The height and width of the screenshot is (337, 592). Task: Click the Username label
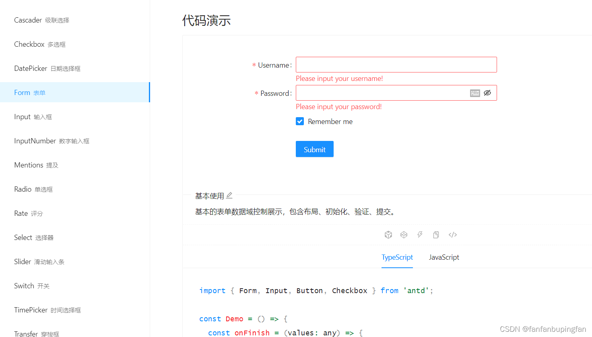273,65
